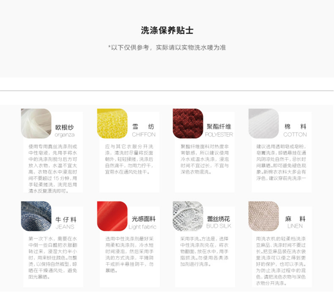Click the 洗涤保养贴士 page title
This screenshot has width=334, height=300.
[167, 30]
